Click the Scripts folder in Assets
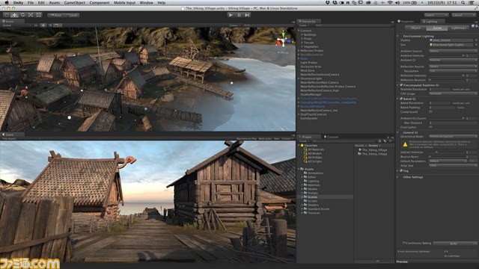 click(312, 201)
